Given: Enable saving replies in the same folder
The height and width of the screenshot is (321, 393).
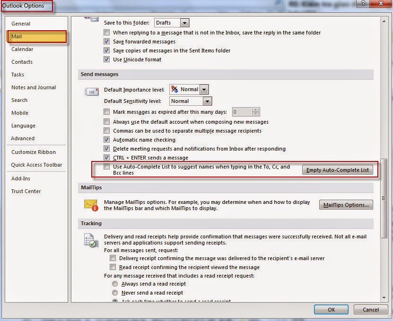Looking at the screenshot, I should point(107,33).
